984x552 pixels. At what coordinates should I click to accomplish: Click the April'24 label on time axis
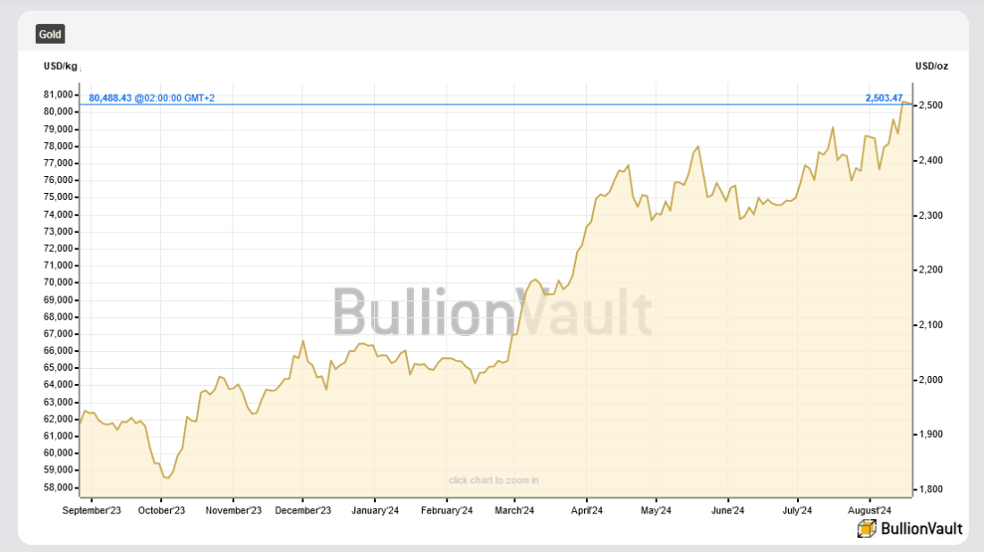pyautogui.click(x=586, y=510)
